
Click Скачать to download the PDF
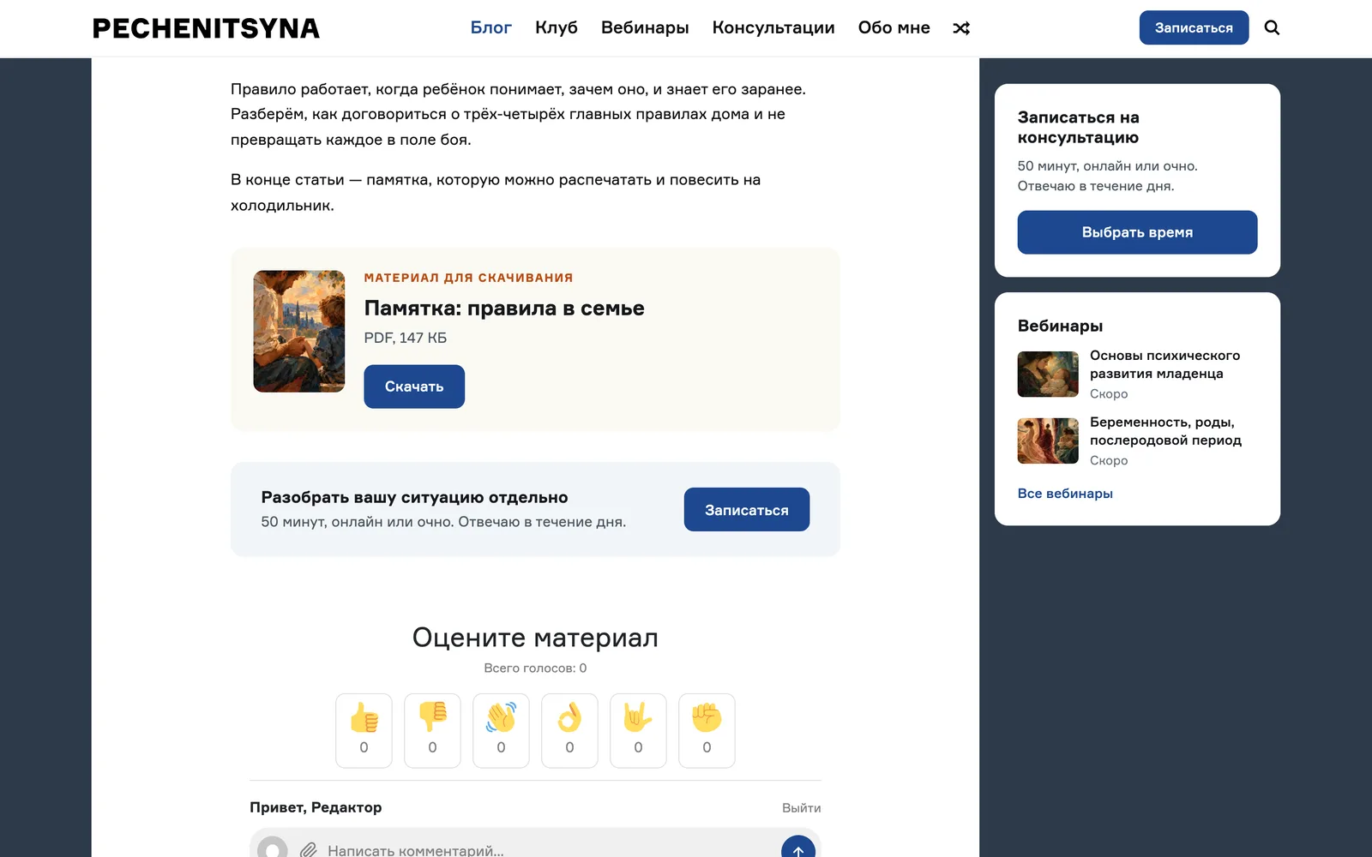click(414, 387)
